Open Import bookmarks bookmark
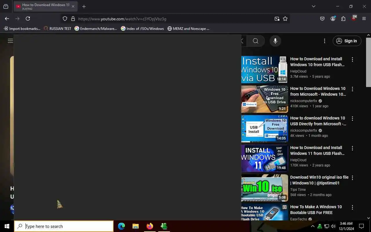This screenshot has height=232, width=371. tap(22, 28)
